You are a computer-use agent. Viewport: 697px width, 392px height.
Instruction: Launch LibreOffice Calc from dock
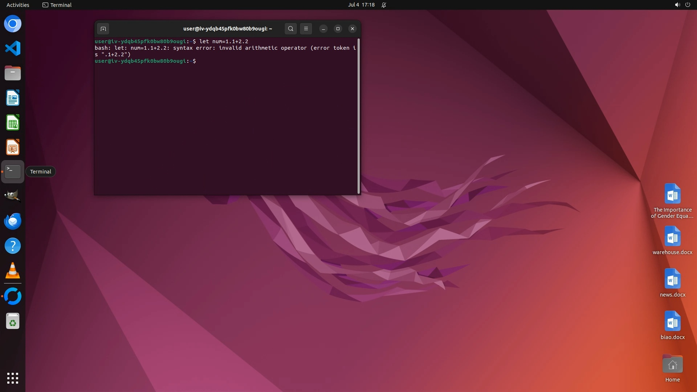[13, 122]
